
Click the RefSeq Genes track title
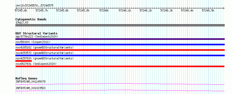coord(27,78)
